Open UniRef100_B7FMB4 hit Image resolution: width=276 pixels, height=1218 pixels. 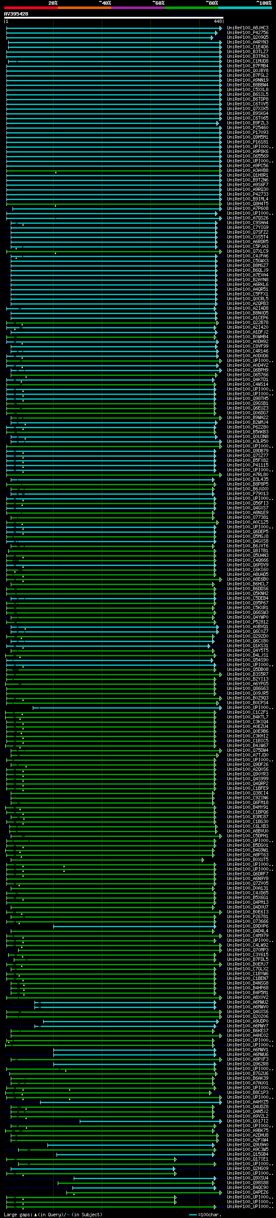248,66
